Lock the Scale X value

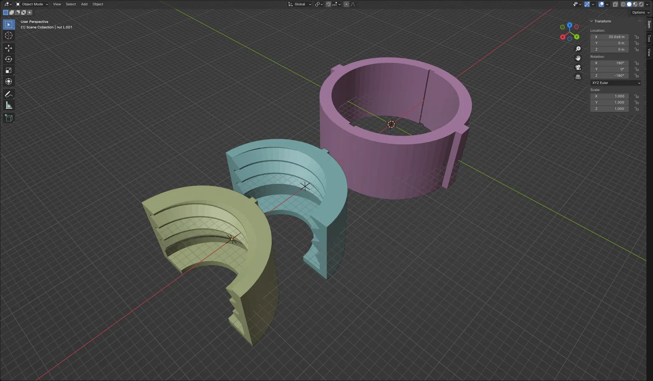click(637, 96)
